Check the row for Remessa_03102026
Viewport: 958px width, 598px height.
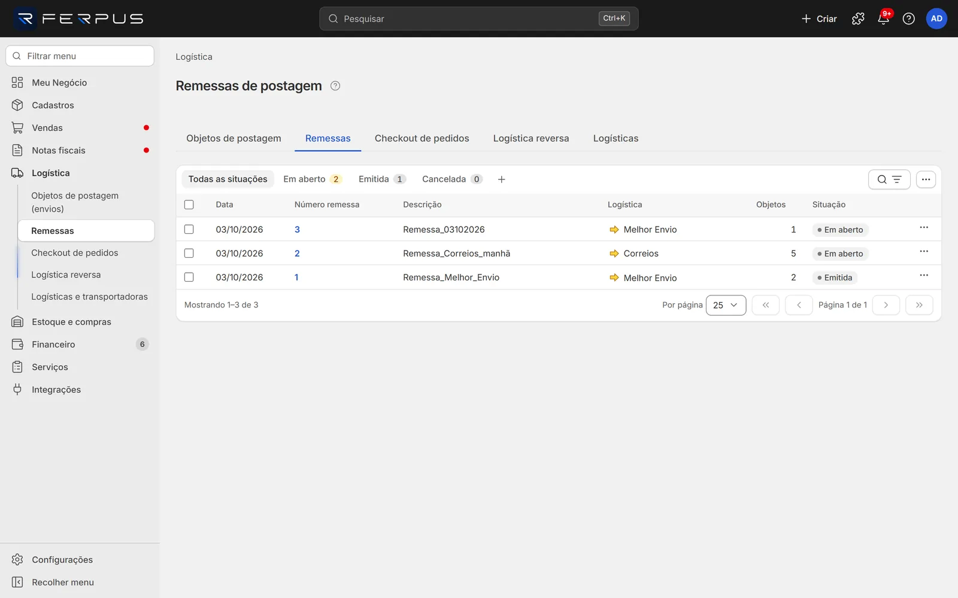point(189,229)
